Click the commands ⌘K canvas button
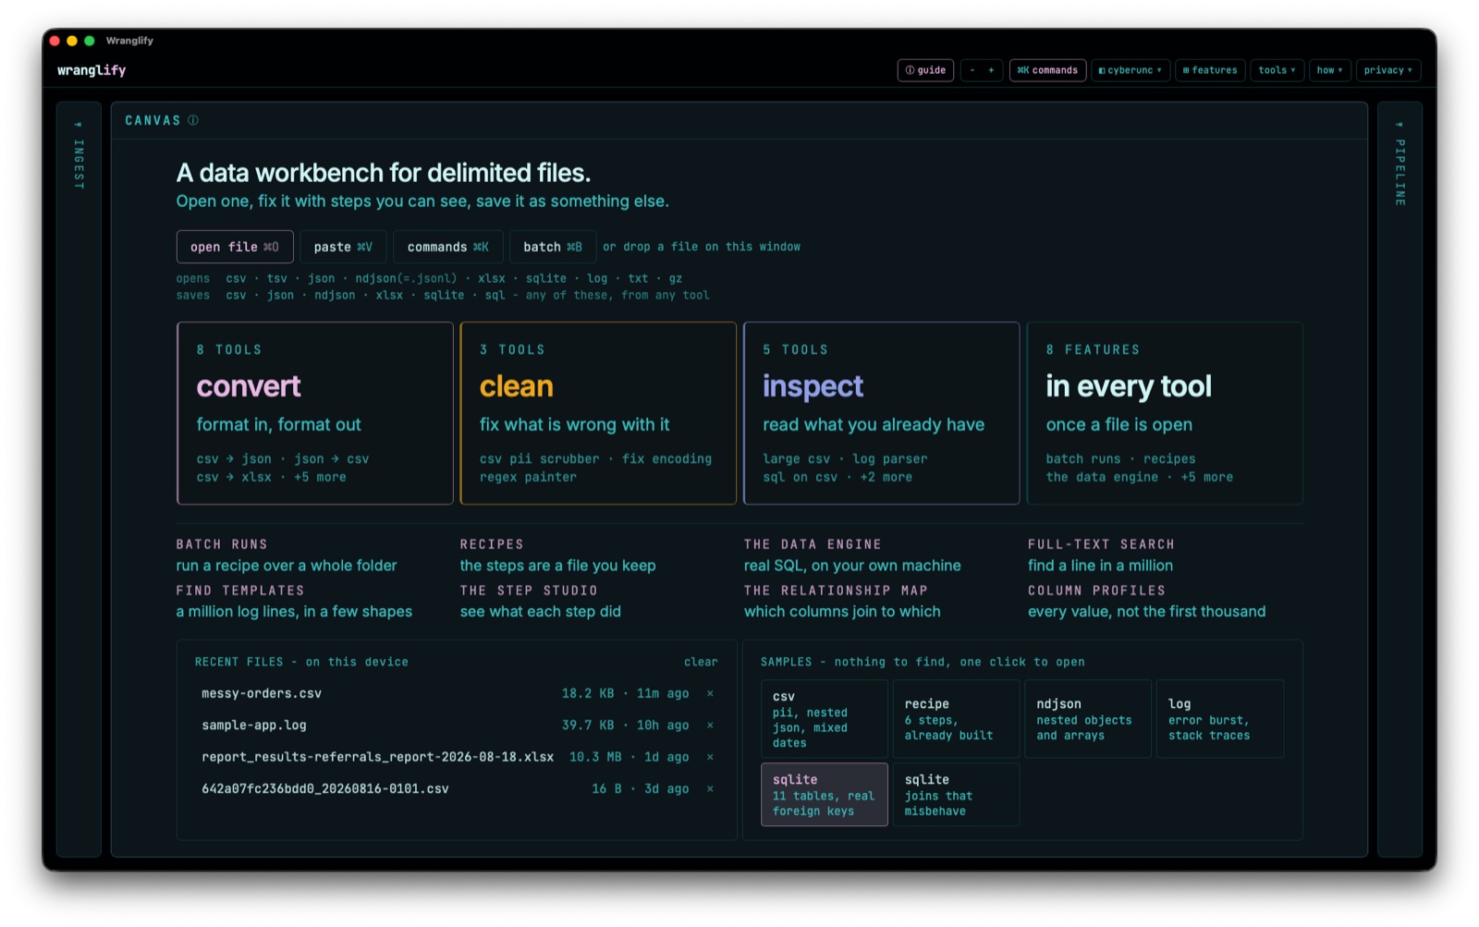This screenshot has width=1479, height=927. click(448, 247)
